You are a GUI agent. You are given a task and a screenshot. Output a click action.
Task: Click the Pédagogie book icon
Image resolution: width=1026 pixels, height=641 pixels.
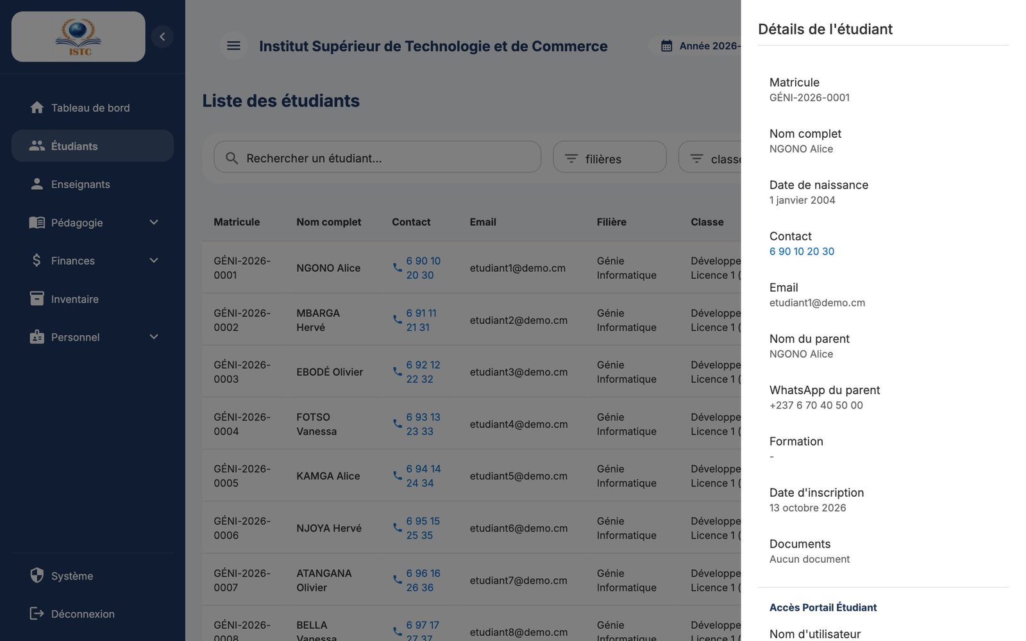coord(37,222)
